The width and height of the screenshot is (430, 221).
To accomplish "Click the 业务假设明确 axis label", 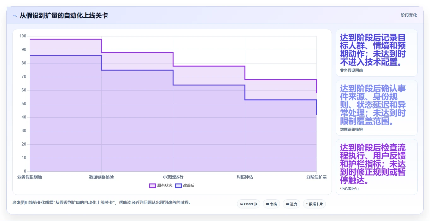I will coord(30,177).
